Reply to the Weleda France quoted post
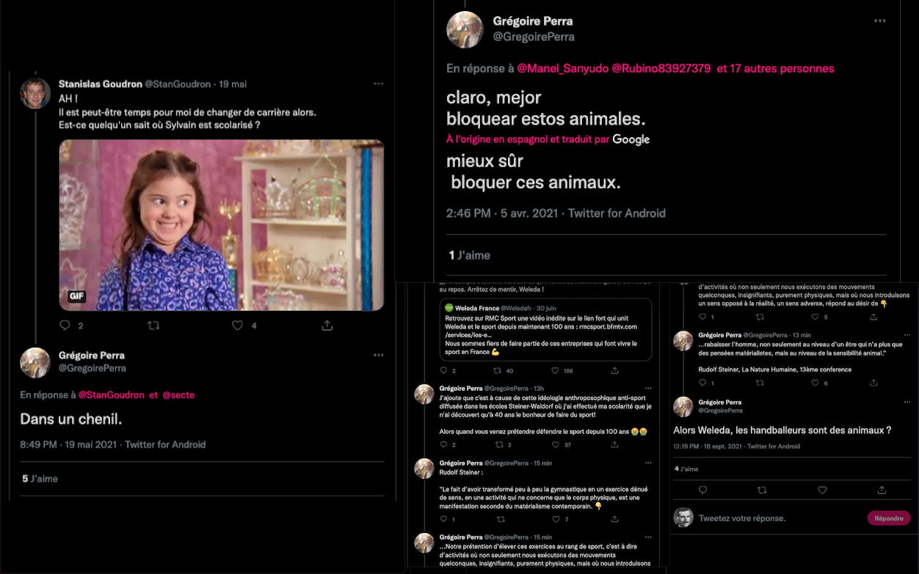Screen dimensions: 919x574 tap(445, 371)
